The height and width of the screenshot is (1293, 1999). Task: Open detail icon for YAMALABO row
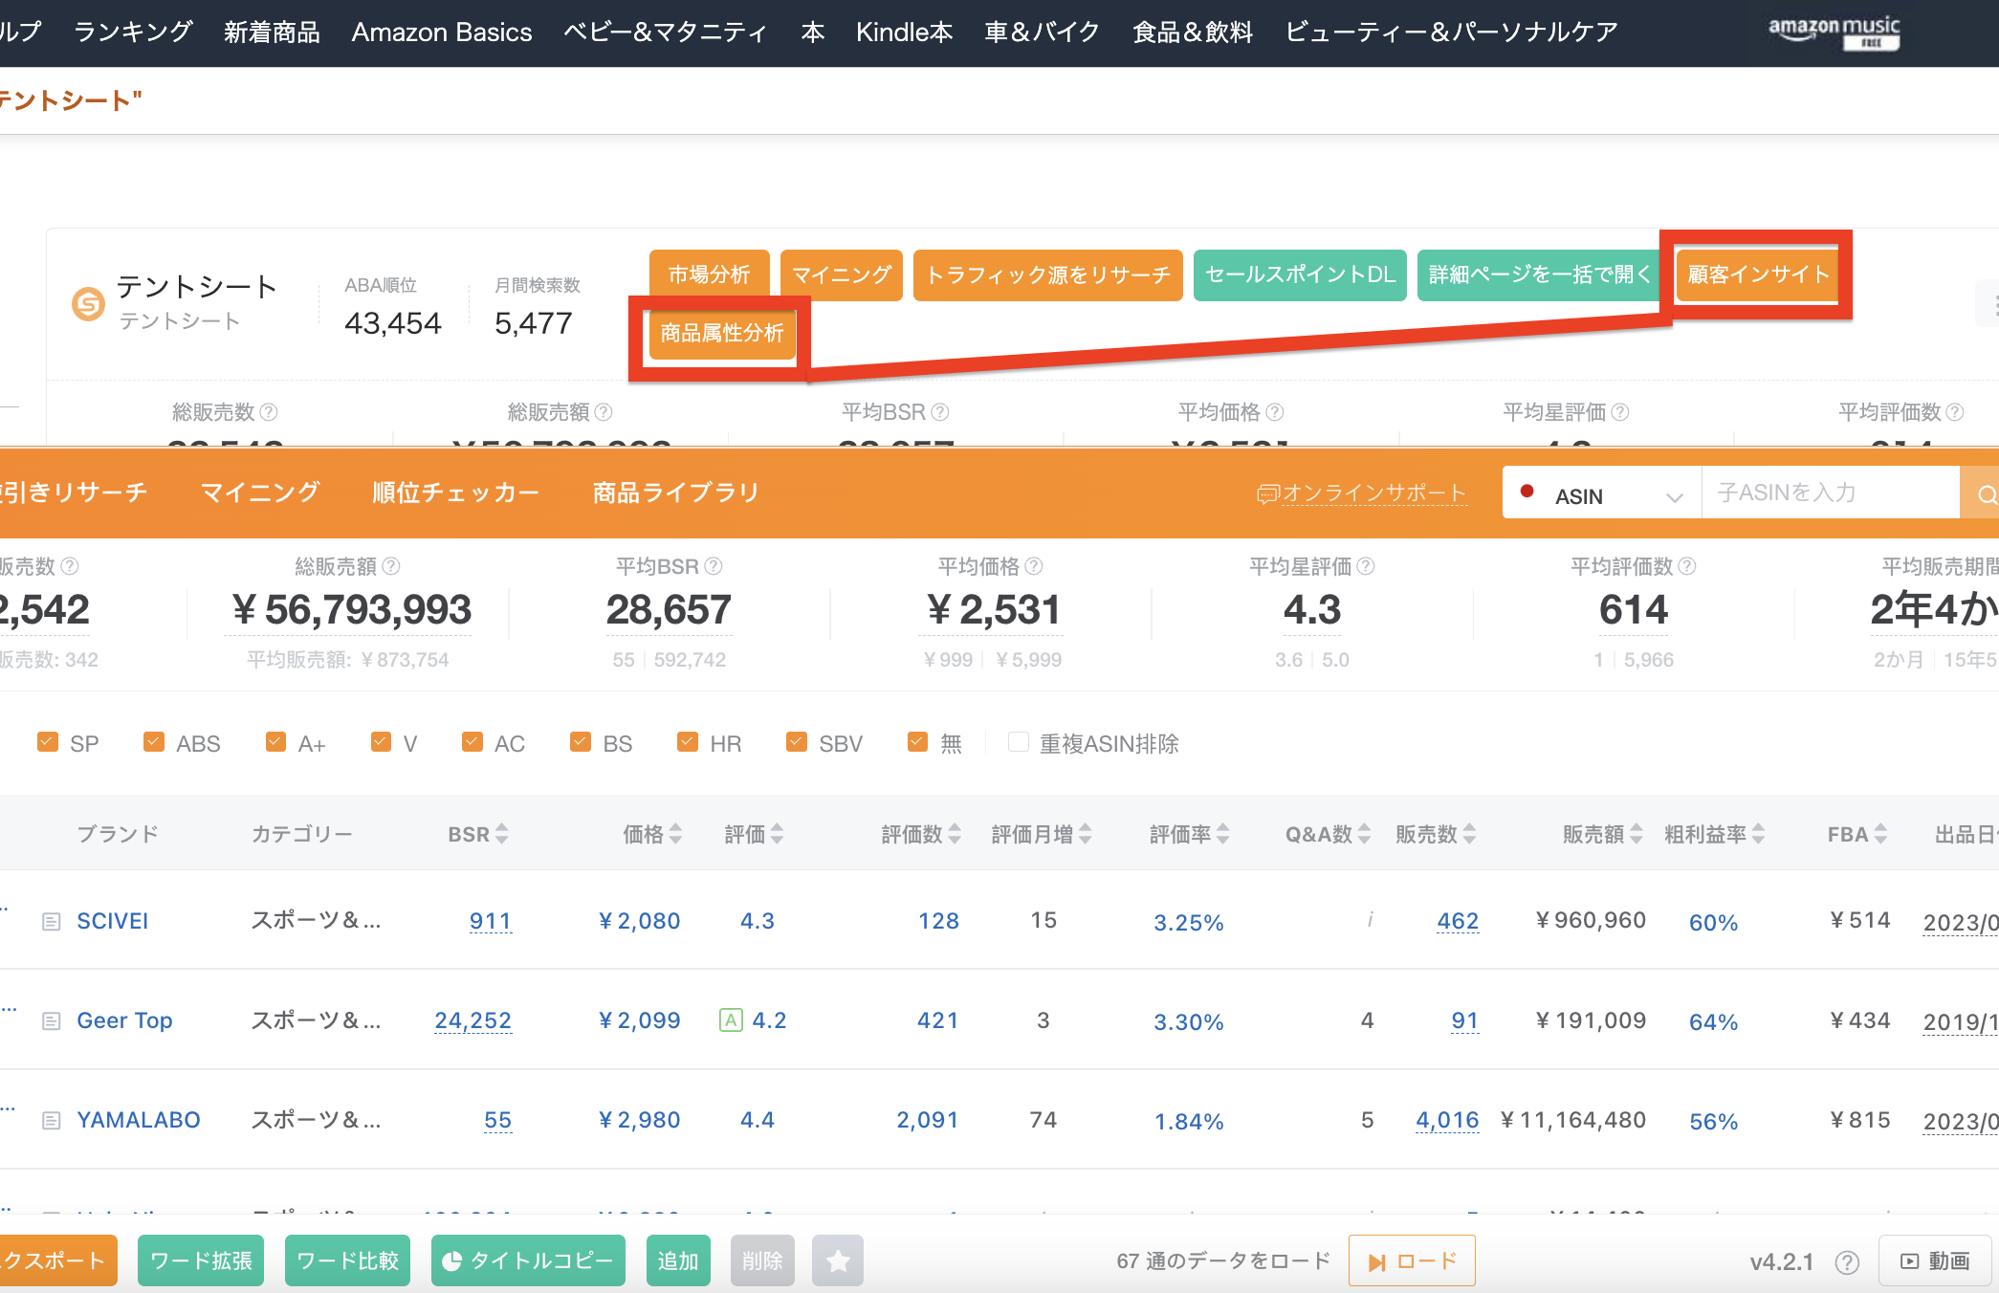coord(52,1121)
